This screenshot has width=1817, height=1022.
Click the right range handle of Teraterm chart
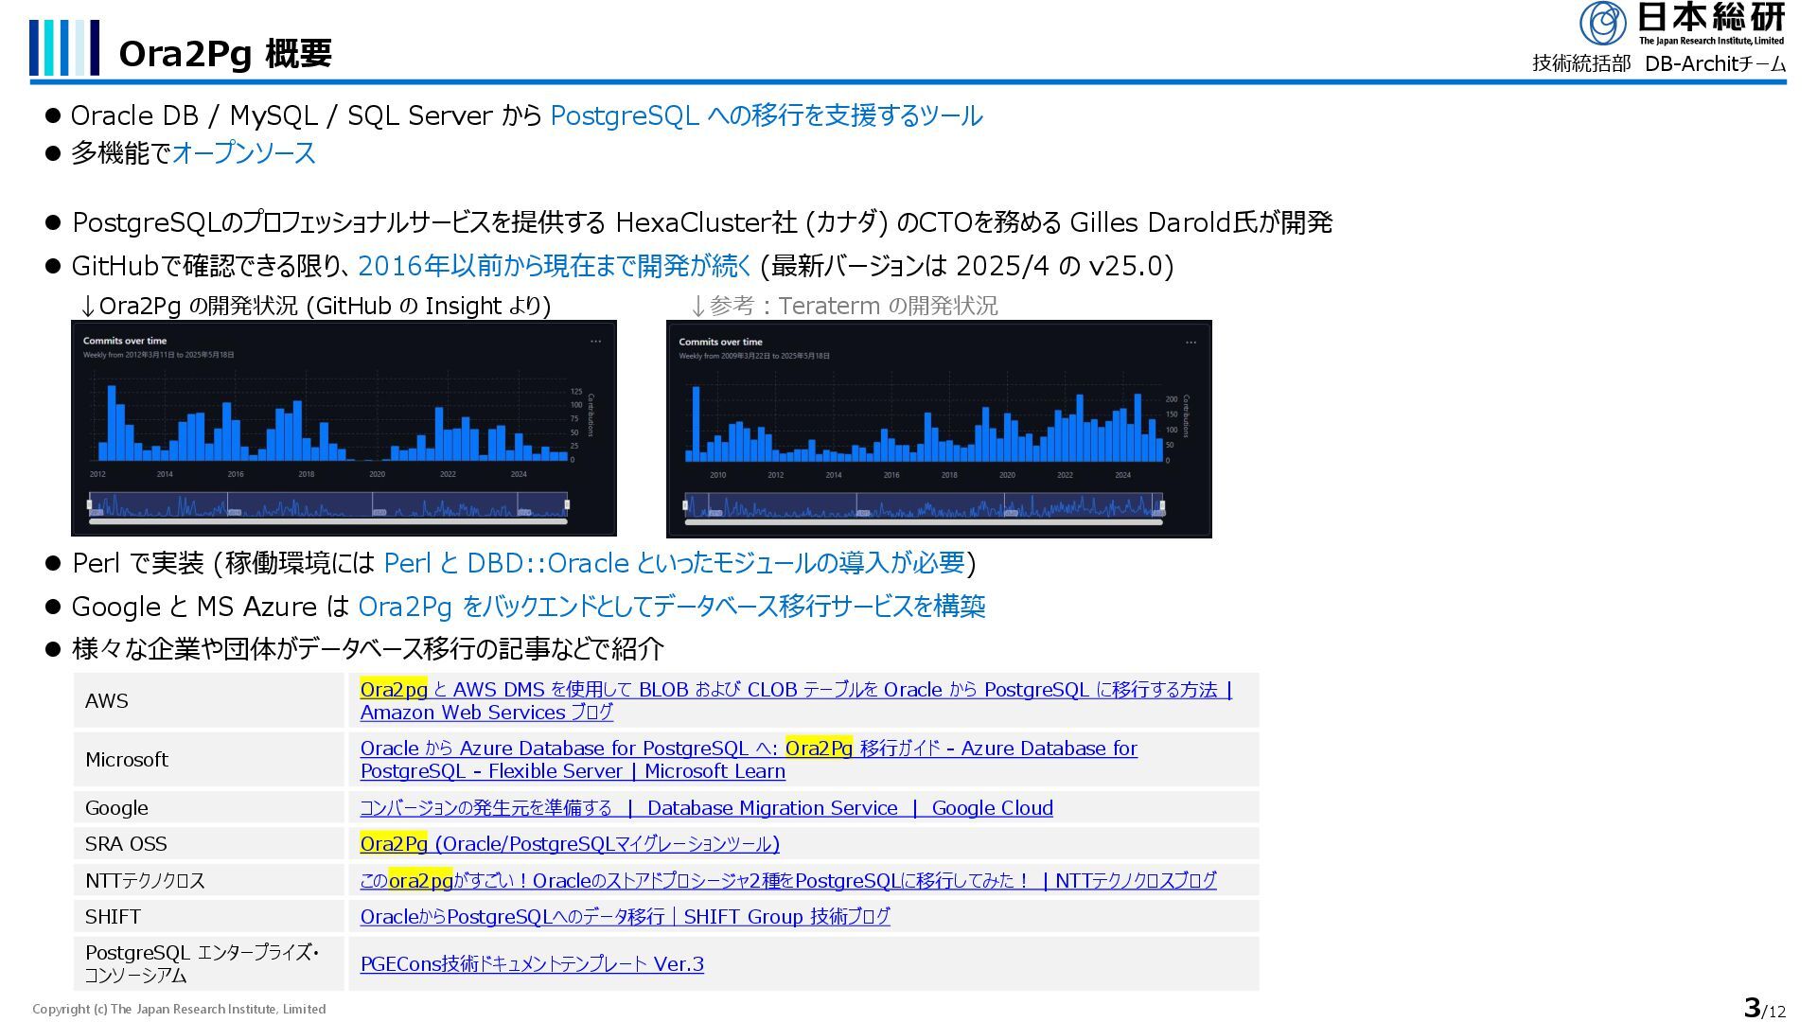[x=1161, y=505]
